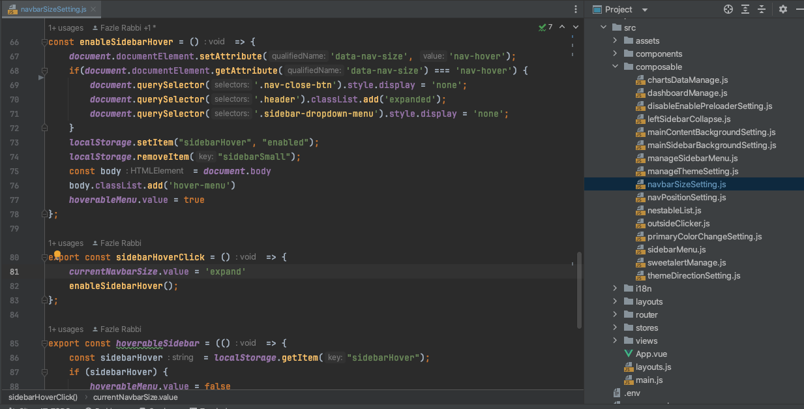Viewport: 804px width, 409px height.
Task: Open Project panel gear settings
Action: coord(783,9)
